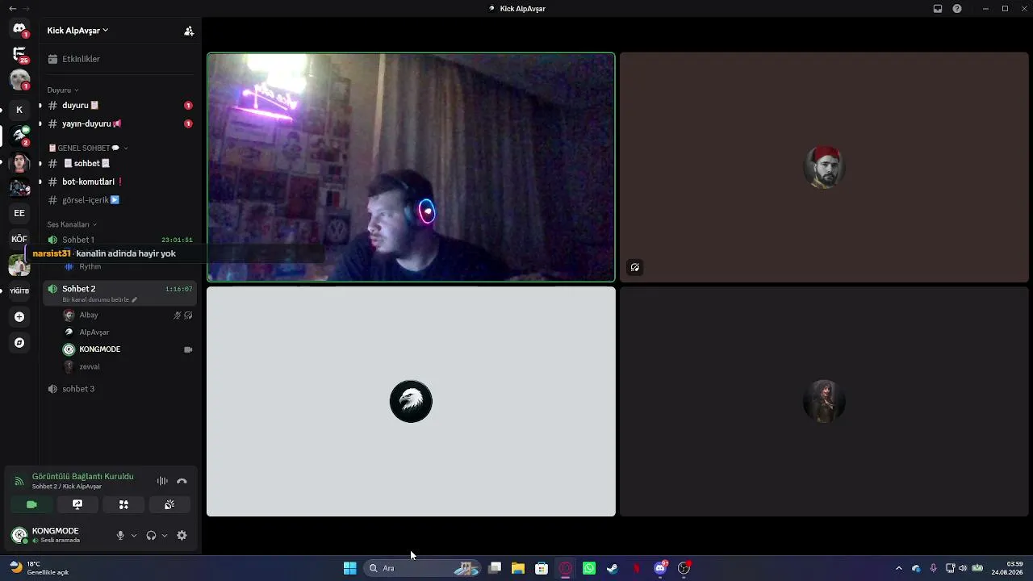Open the sohbet text channel
This screenshot has width=1033, height=581.
119,164
